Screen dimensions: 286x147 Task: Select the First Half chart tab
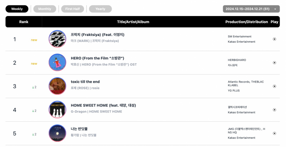[x=73, y=9]
